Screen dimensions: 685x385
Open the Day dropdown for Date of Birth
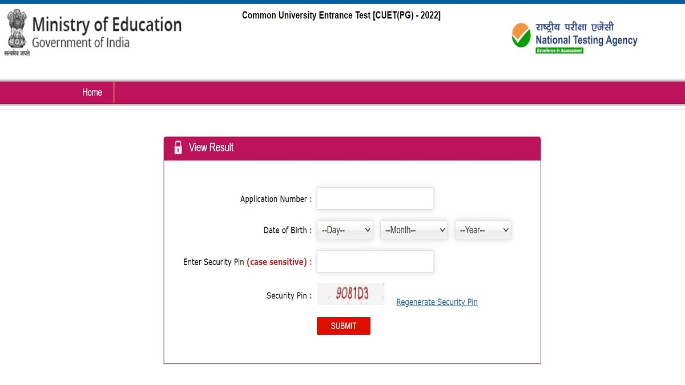coord(345,230)
